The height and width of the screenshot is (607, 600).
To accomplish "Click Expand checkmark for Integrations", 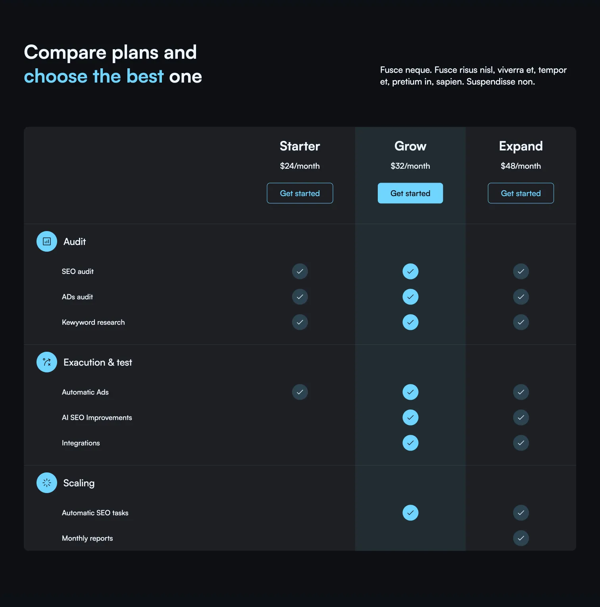I will click(521, 443).
